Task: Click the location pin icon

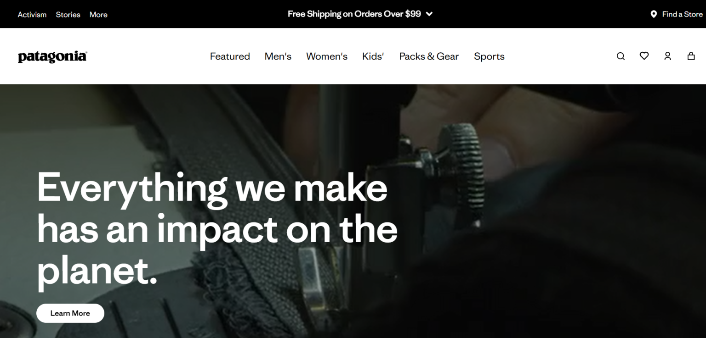Action: pyautogui.click(x=654, y=14)
